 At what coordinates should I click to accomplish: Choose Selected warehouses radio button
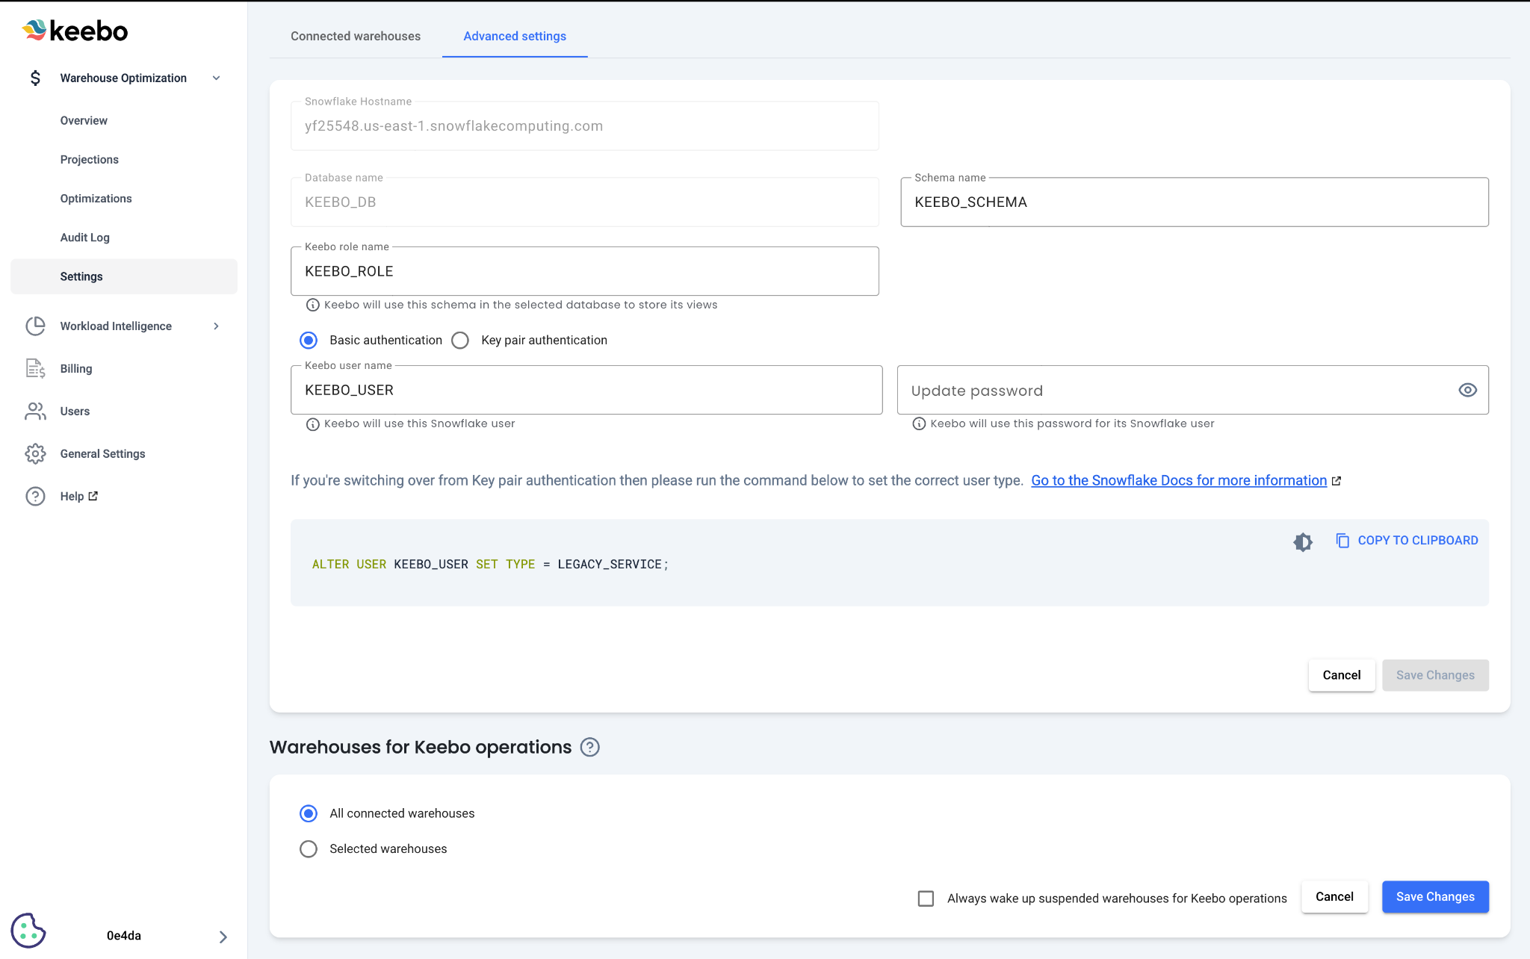(309, 848)
